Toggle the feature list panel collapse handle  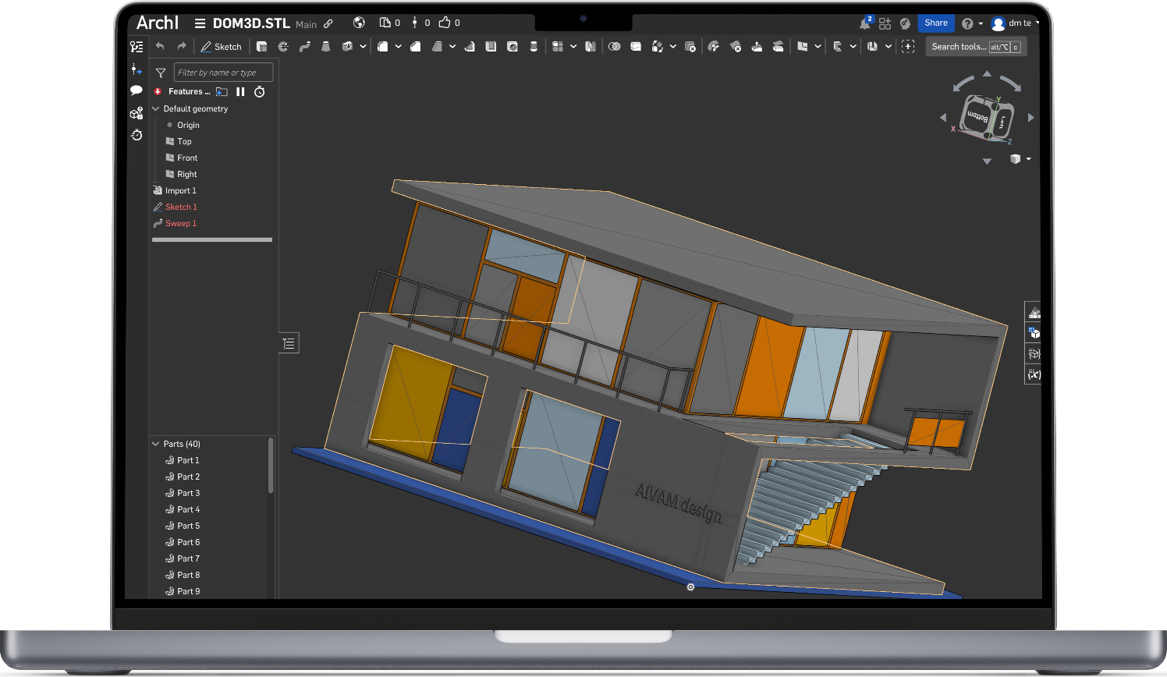click(x=289, y=343)
